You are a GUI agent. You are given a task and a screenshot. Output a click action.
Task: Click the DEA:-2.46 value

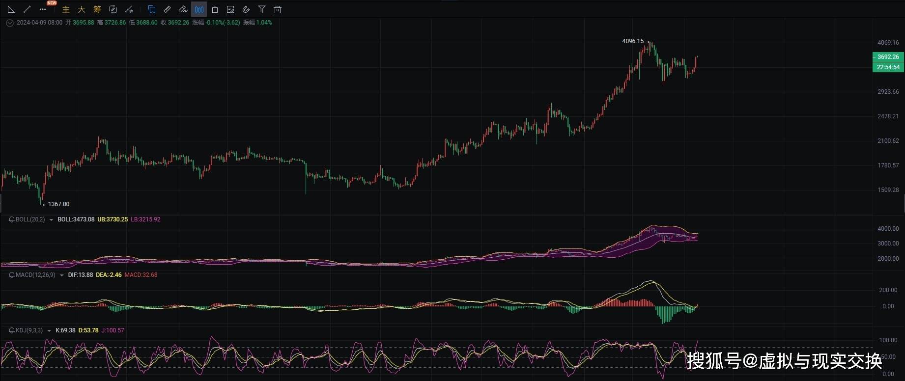click(109, 275)
